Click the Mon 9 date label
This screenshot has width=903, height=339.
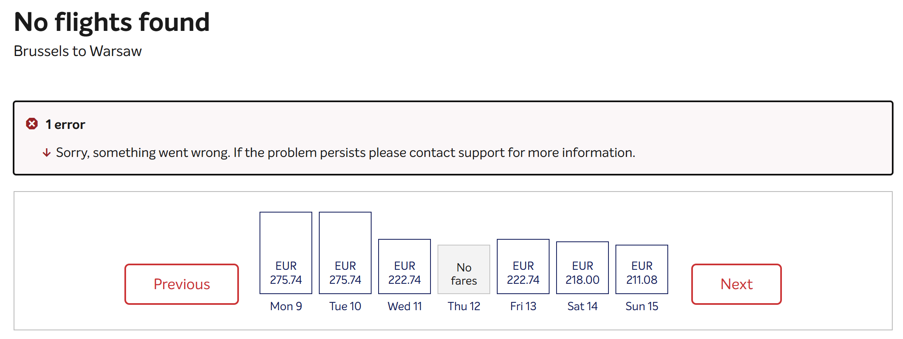(286, 306)
